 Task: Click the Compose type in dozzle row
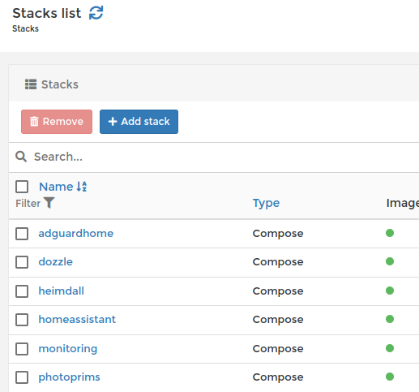tap(278, 262)
